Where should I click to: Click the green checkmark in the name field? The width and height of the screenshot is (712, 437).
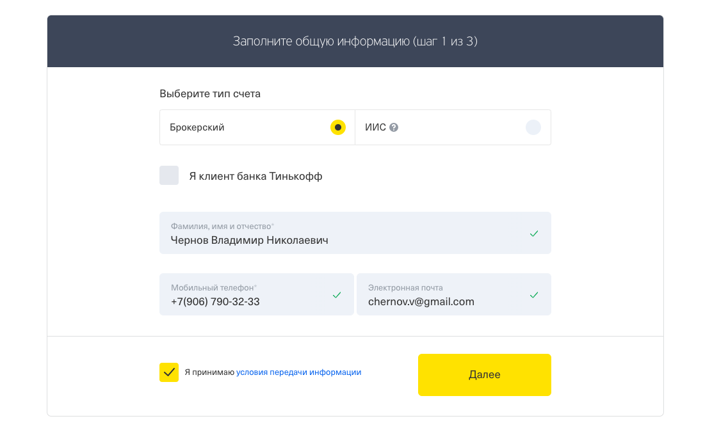[534, 234]
